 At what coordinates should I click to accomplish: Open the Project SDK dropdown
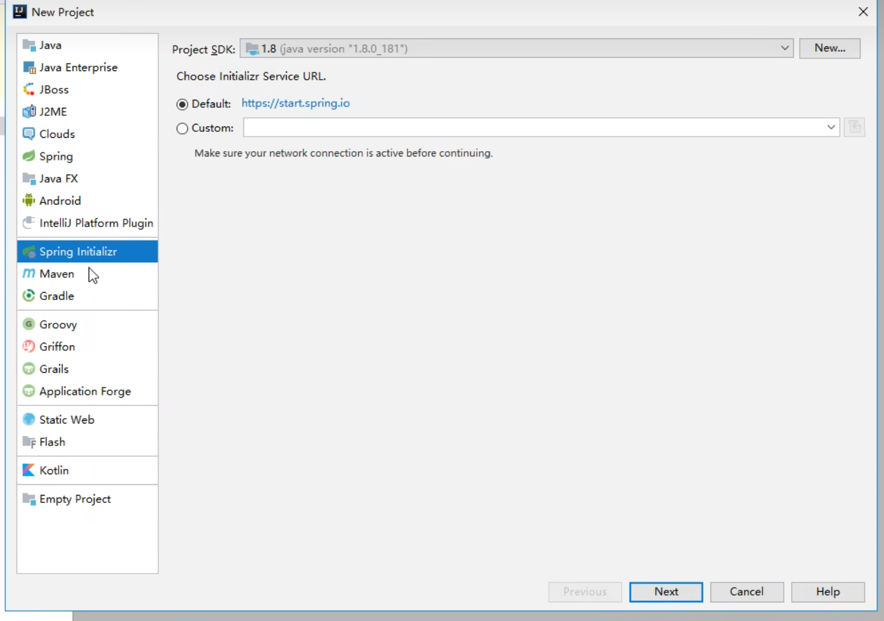point(516,49)
